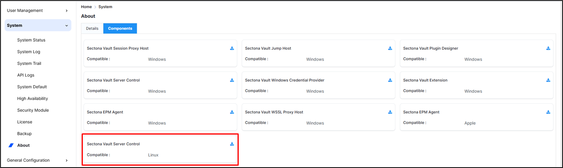Expand General Configuration menu
Screen dimensions: 563x168
coord(38,160)
